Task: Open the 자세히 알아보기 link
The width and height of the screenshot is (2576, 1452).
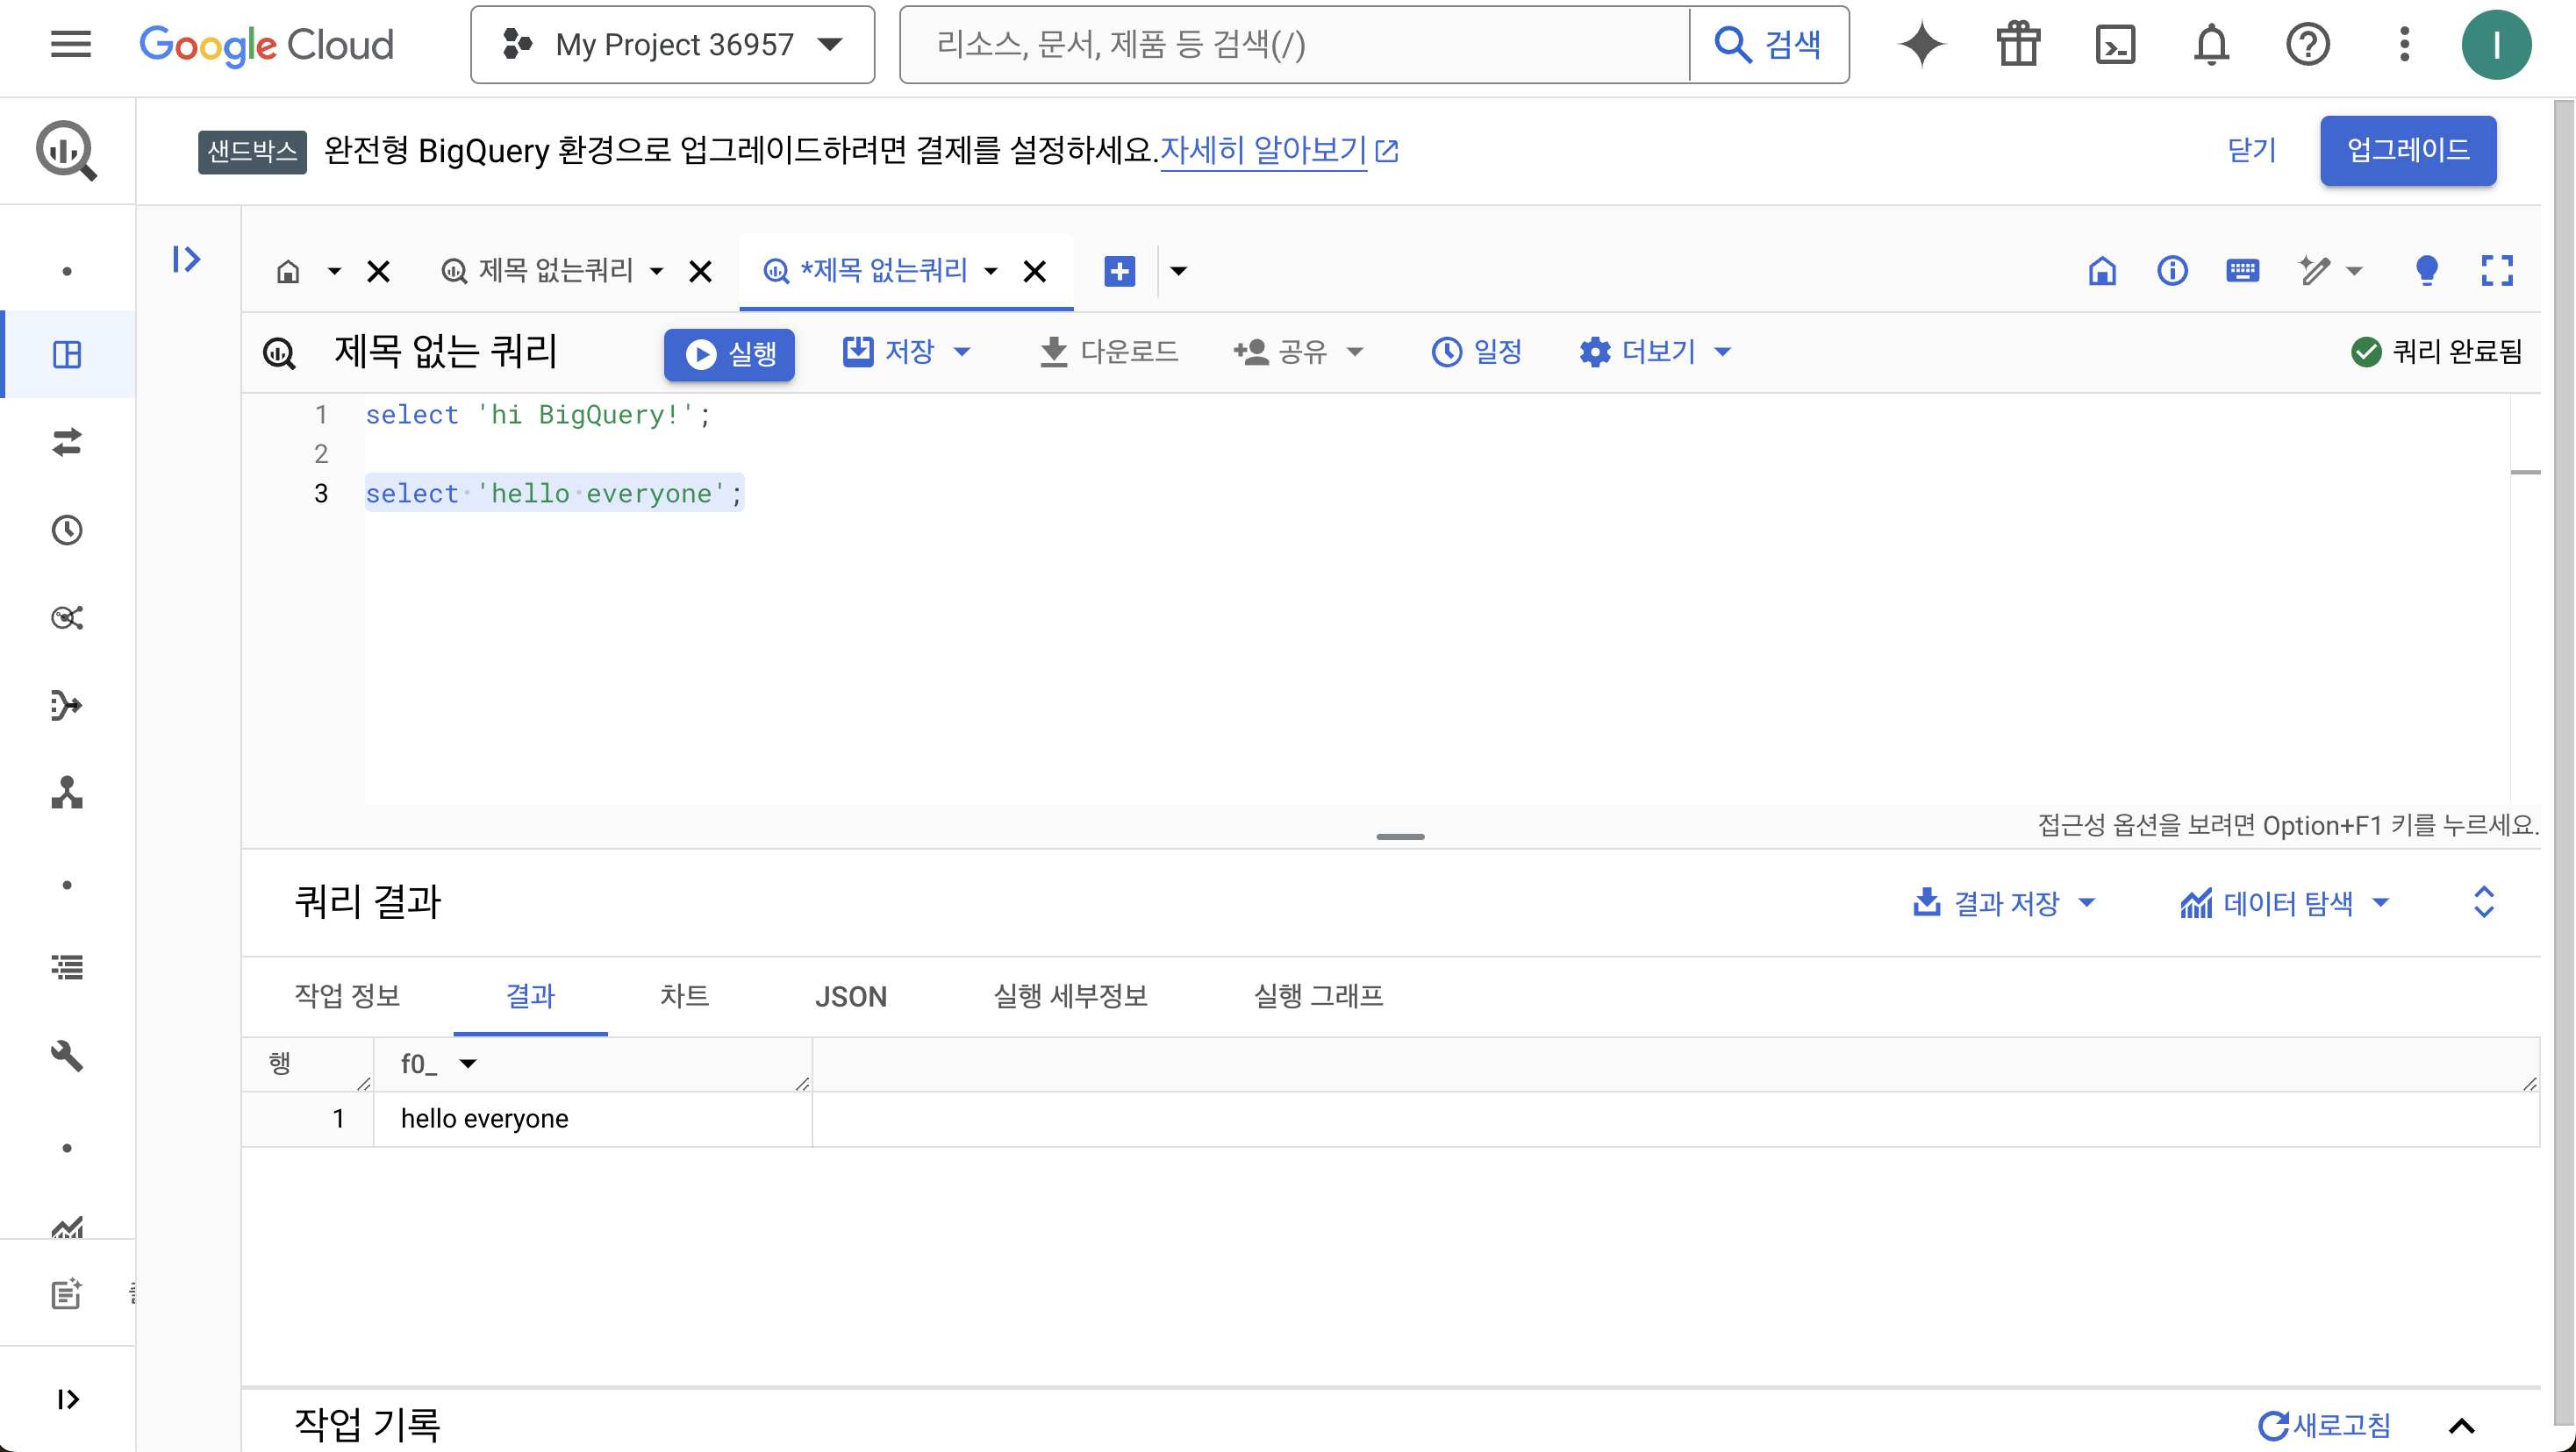Action: (1264, 151)
